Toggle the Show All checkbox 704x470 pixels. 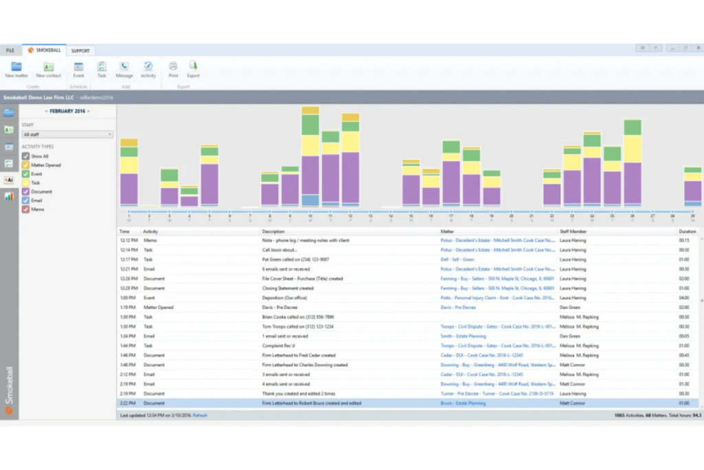[25, 156]
